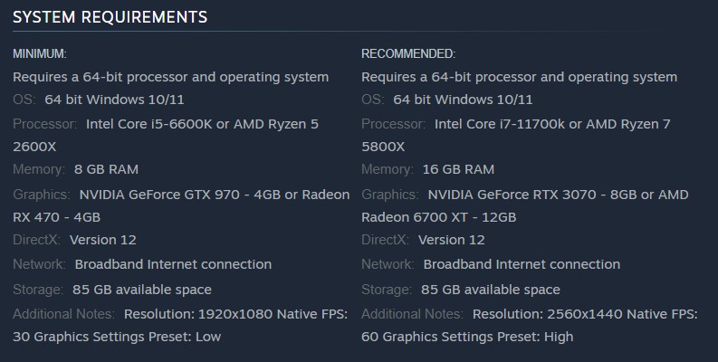718x362 pixels.
Task: Click the NVIDIA GeForce GTX 970 graphics text
Action: click(x=159, y=195)
